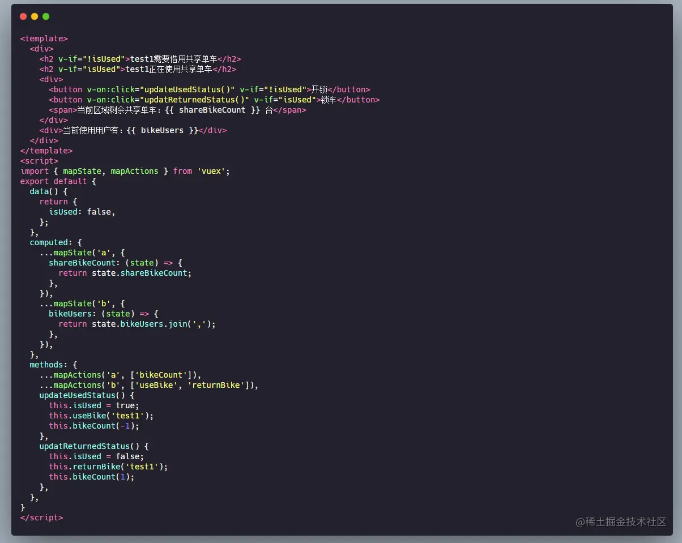This screenshot has width=682, height=543.
Task: Select the h2 text 'test1正在使用共享单车'
Action: 169,69
